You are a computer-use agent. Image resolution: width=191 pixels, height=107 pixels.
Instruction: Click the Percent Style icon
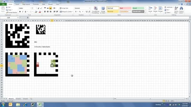pyautogui.click(x=80, y=12)
